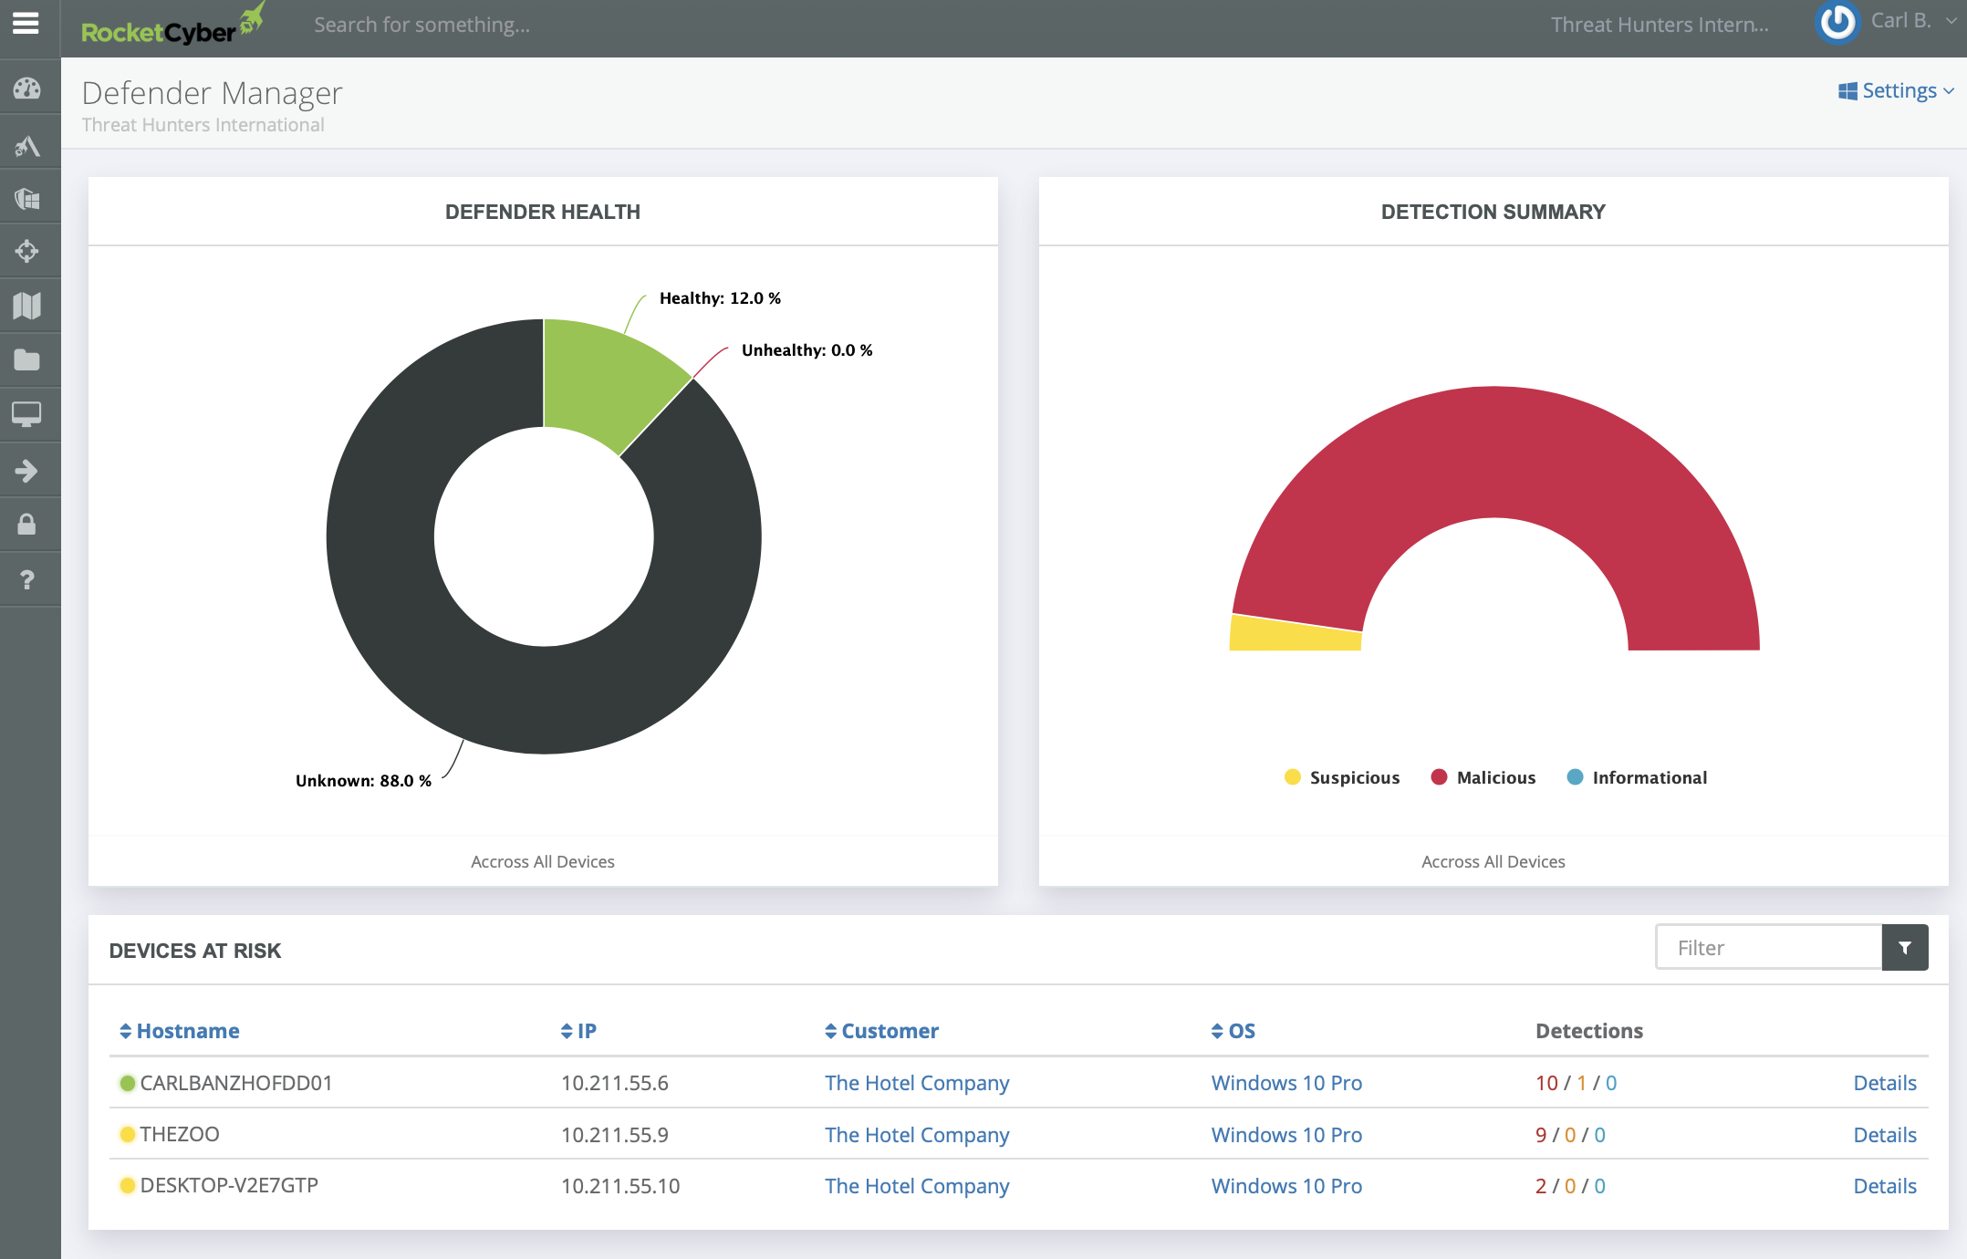1967x1259 pixels.
Task: Click the right arrow icon in sidebar
Action: [x=27, y=471]
